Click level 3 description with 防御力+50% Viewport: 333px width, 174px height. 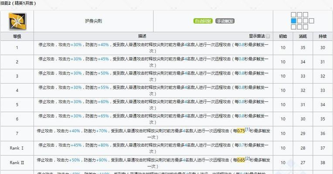[153, 76]
